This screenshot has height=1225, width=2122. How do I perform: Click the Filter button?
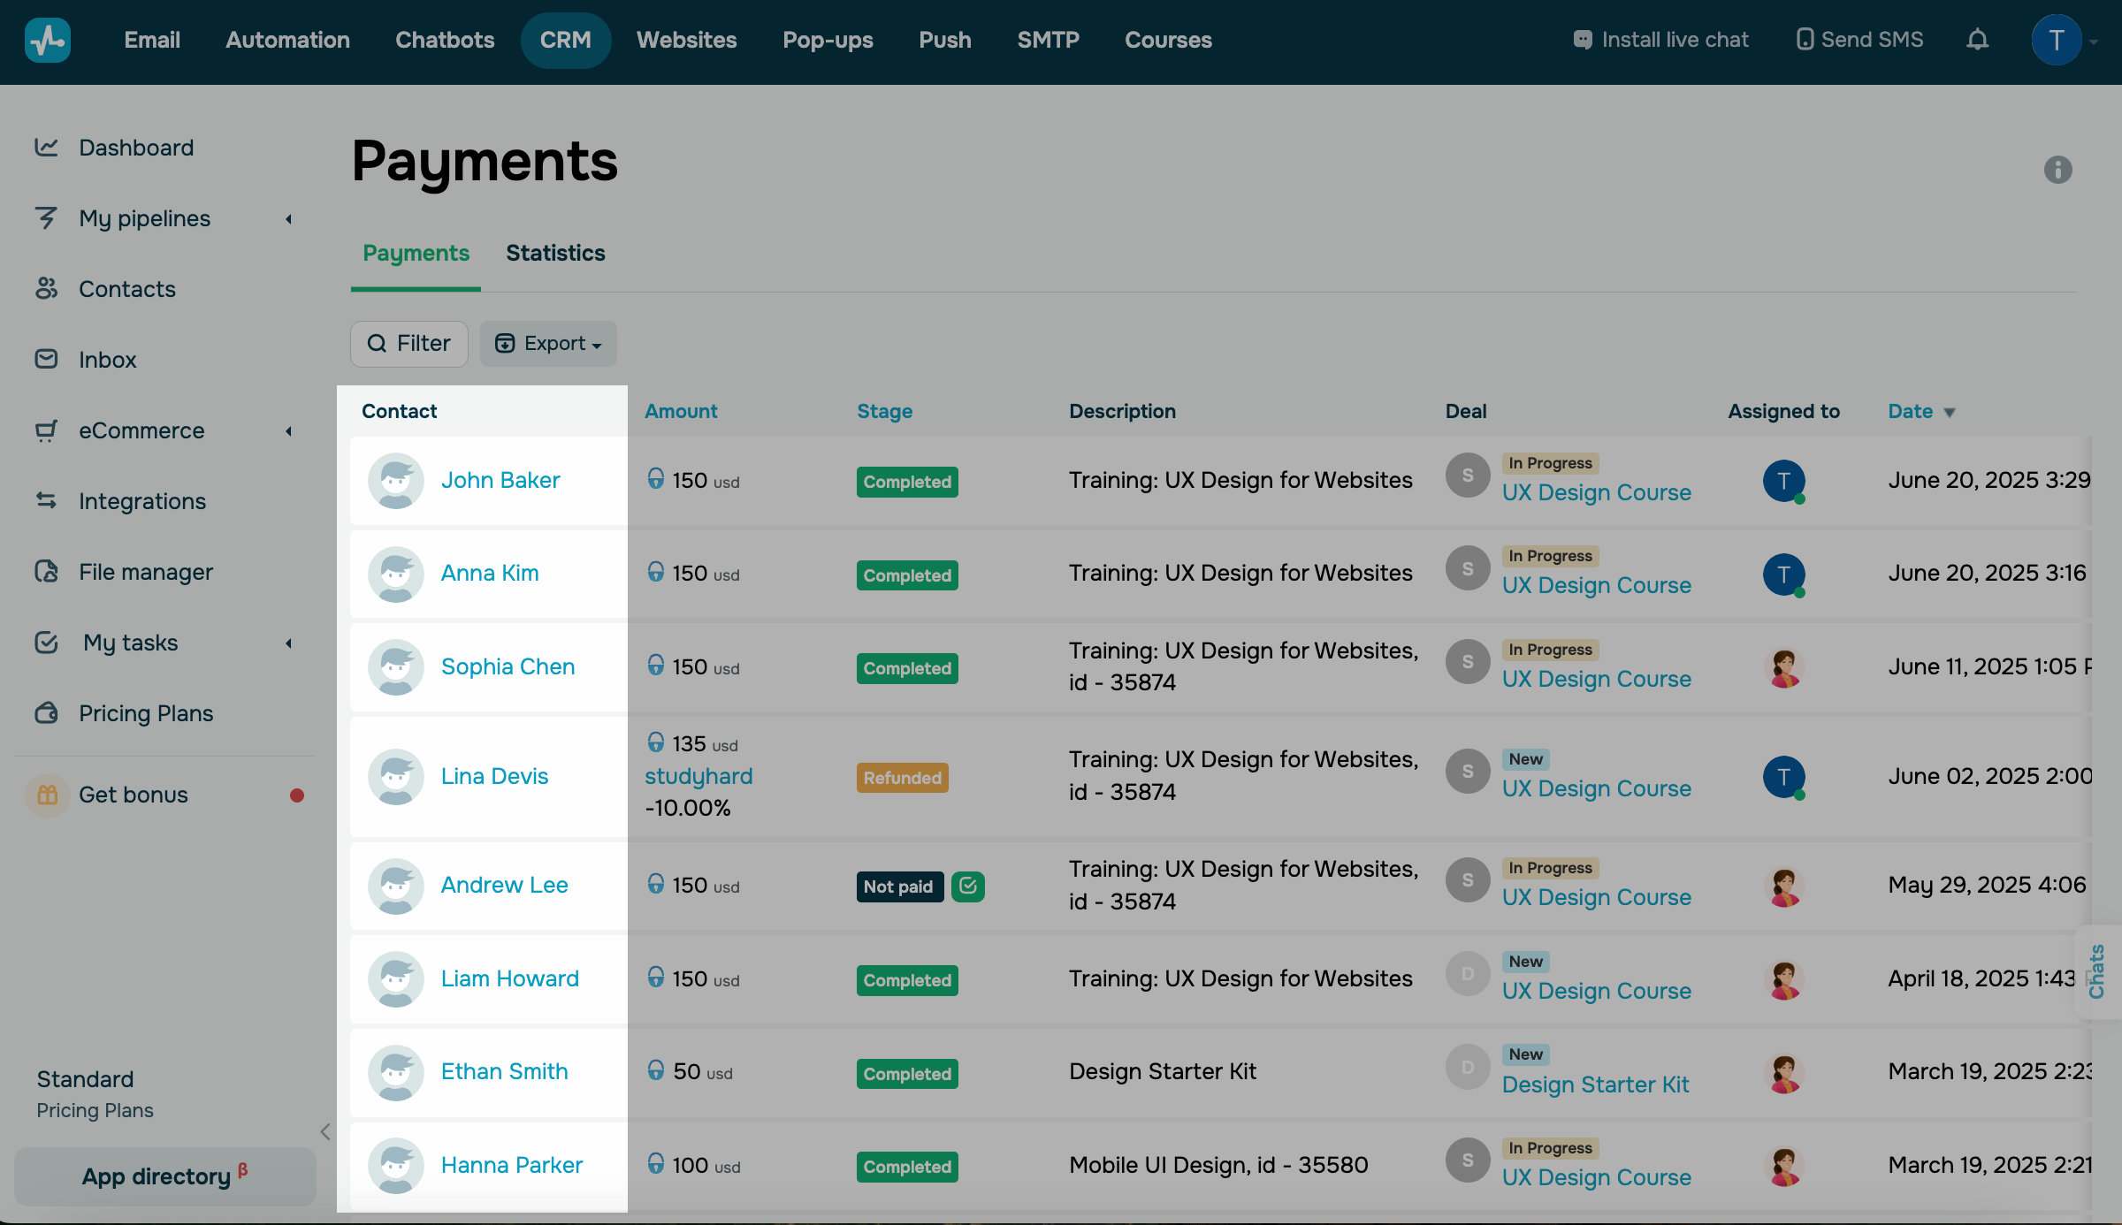pos(408,344)
